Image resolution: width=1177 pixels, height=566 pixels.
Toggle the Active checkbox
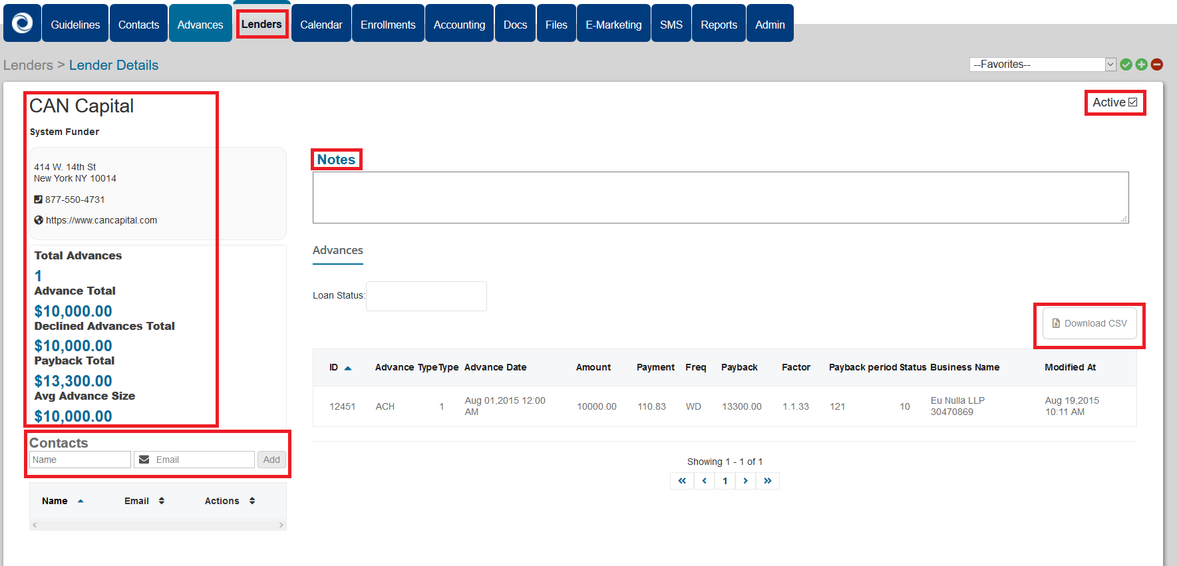pyautogui.click(x=1132, y=102)
